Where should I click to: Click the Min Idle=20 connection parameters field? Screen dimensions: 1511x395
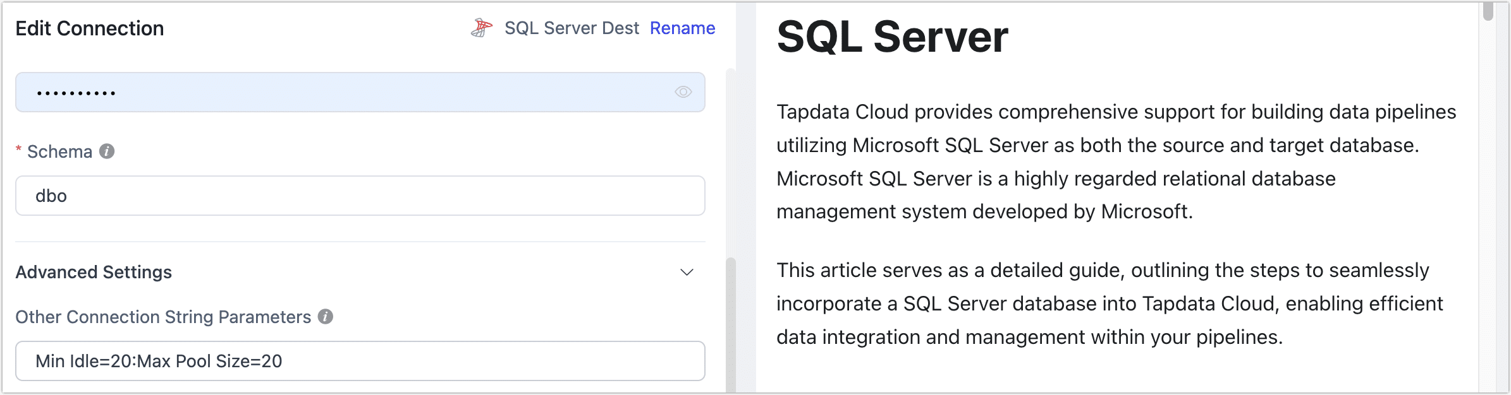(359, 361)
